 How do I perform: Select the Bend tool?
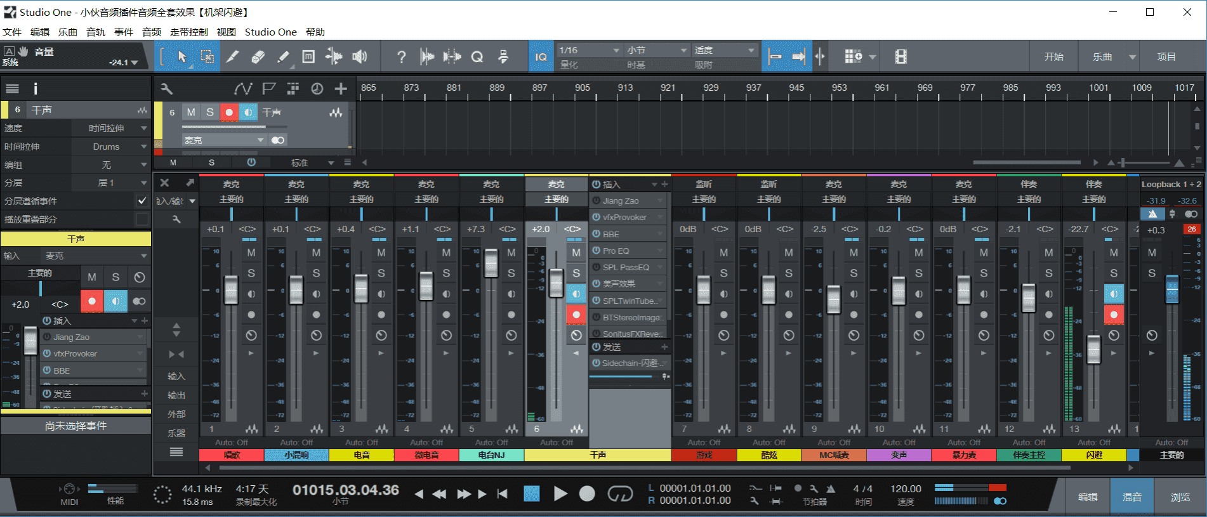(x=334, y=57)
